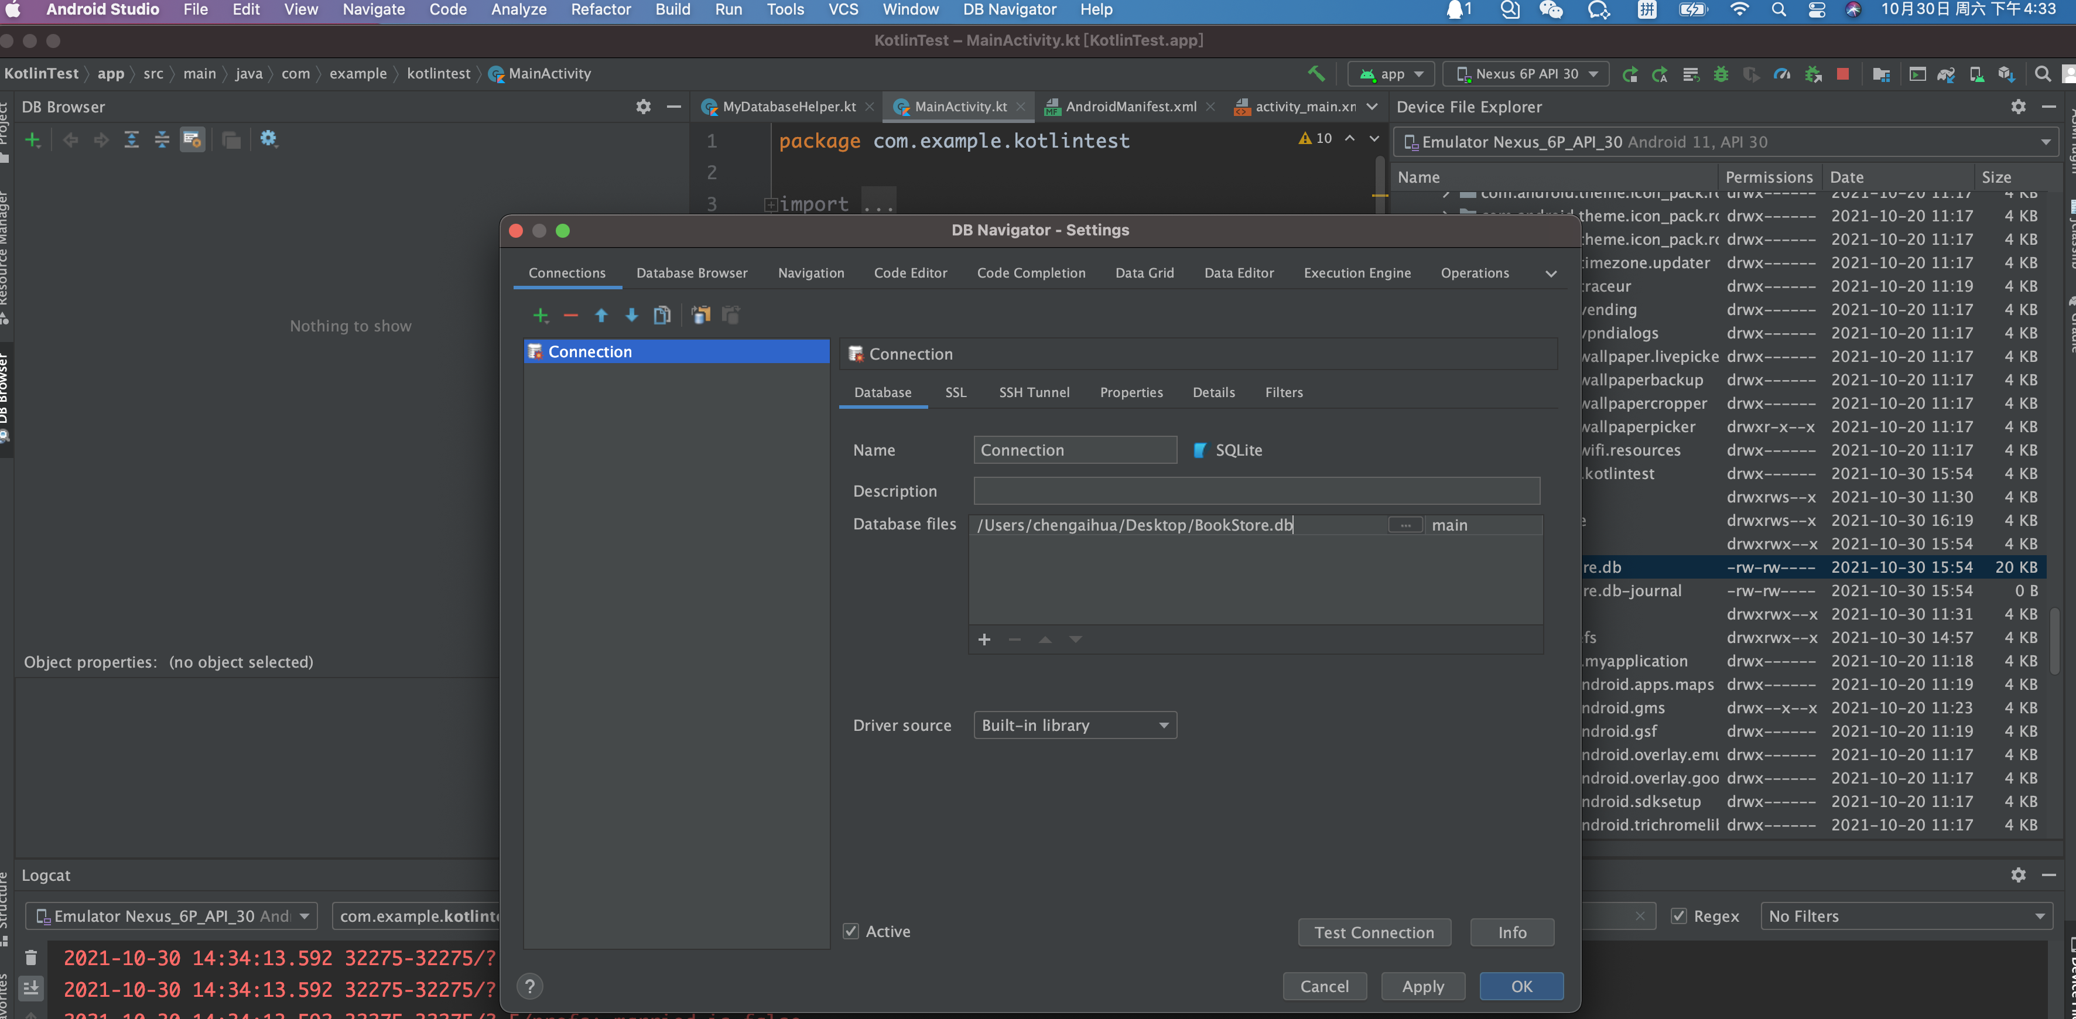Move connection up with blue arrow
2076x1019 pixels.
(601, 315)
